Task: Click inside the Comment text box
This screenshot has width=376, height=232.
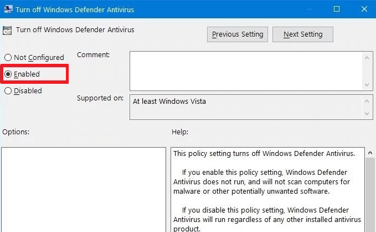Action: pos(246,71)
